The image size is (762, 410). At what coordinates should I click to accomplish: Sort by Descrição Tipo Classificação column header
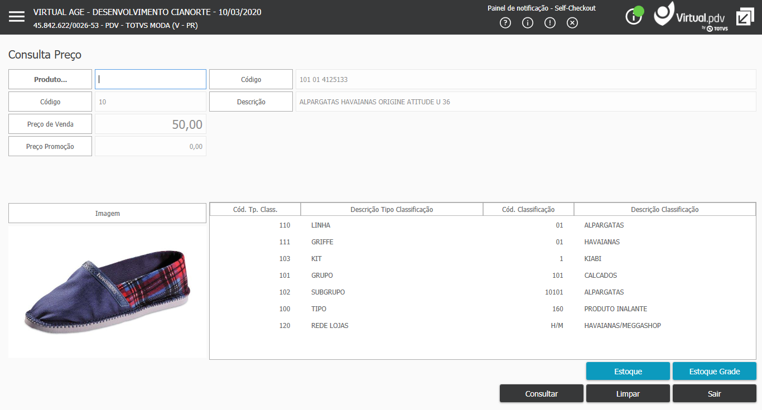point(392,210)
